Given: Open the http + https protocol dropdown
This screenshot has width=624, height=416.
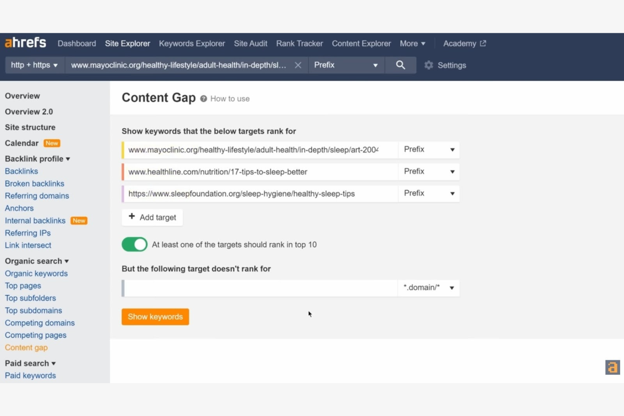Looking at the screenshot, I should [x=34, y=65].
